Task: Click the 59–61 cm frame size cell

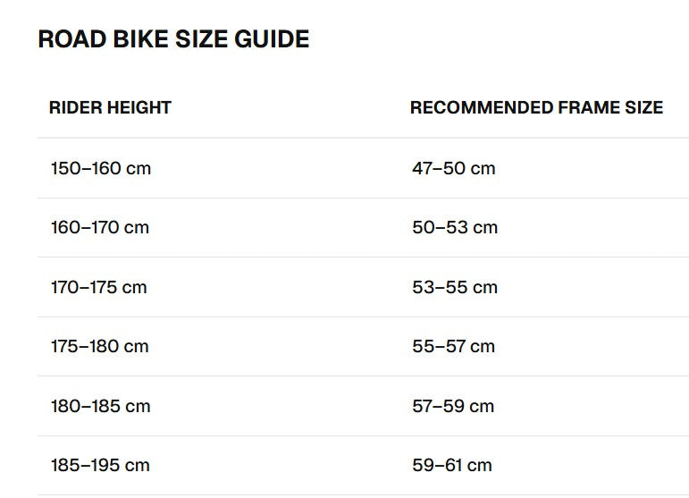Action: (x=451, y=465)
